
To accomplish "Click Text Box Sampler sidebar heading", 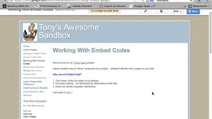I will (x=35, y=101).
